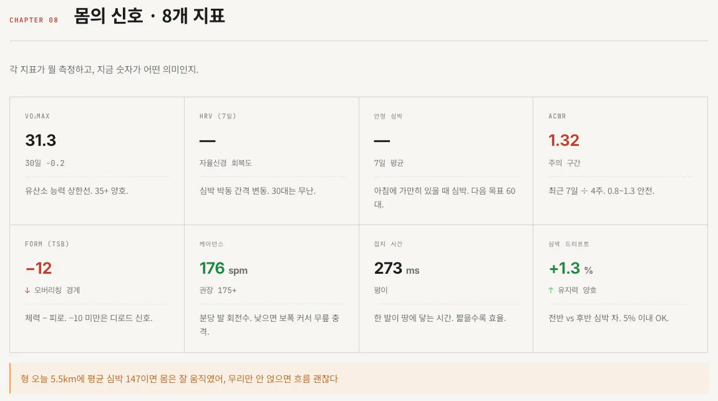Click the heading 몸의 신호 · 8개 지표
The width and height of the screenshot is (718, 401).
[149, 16]
